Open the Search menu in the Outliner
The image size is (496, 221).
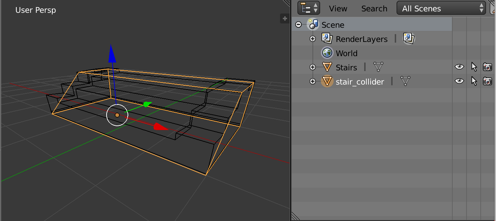pos(374,8)
